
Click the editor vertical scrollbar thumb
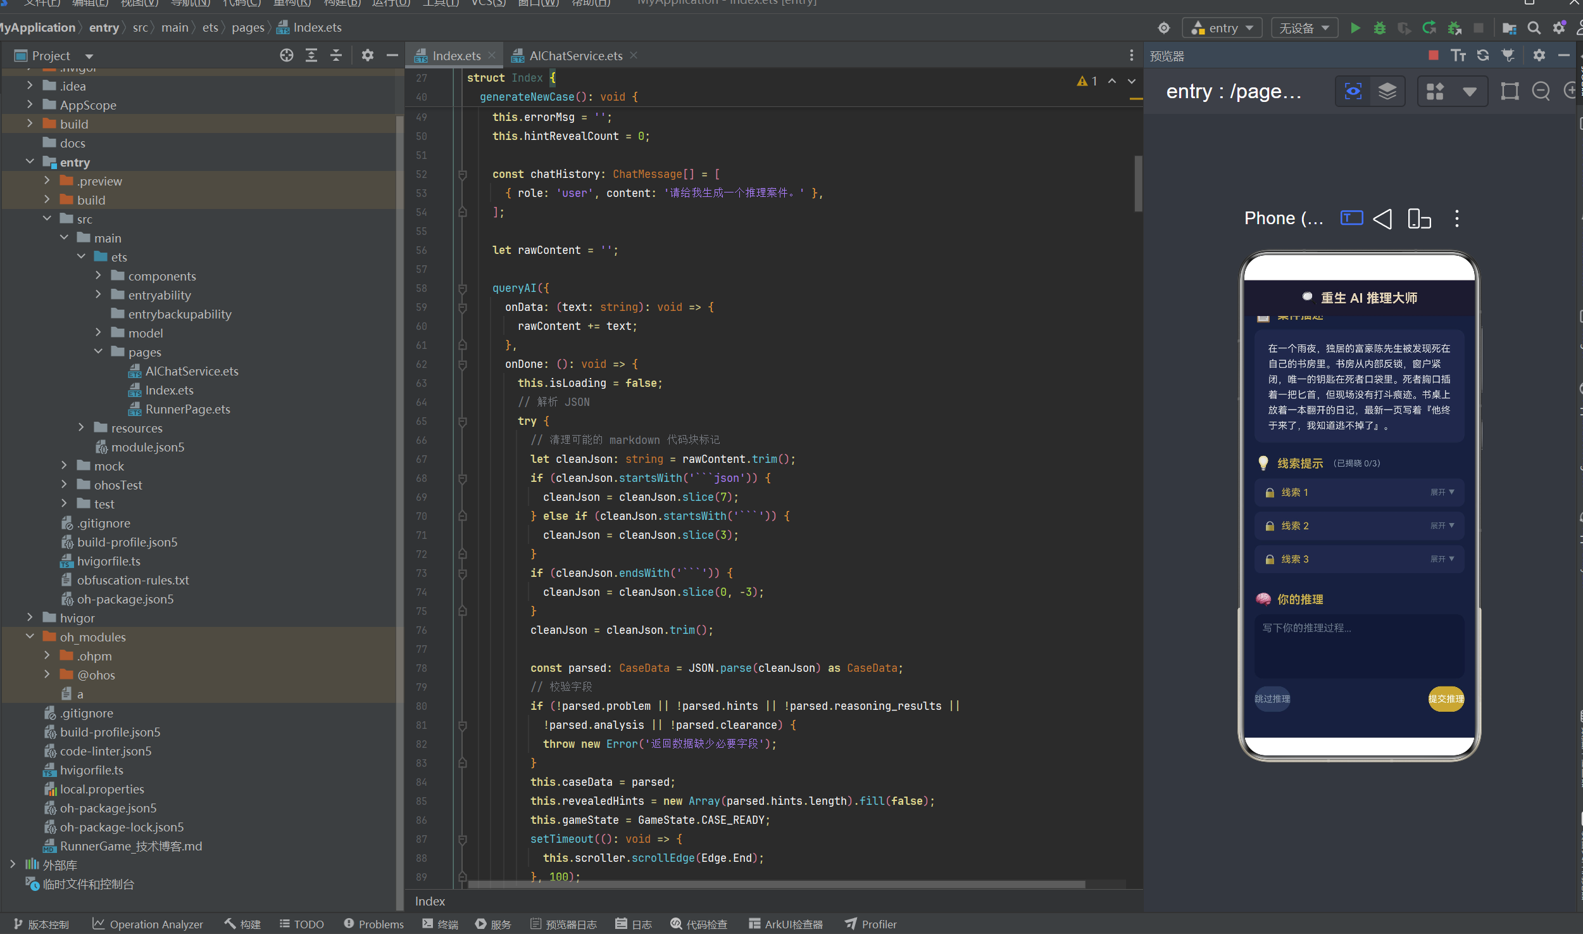pos(1138,182)
